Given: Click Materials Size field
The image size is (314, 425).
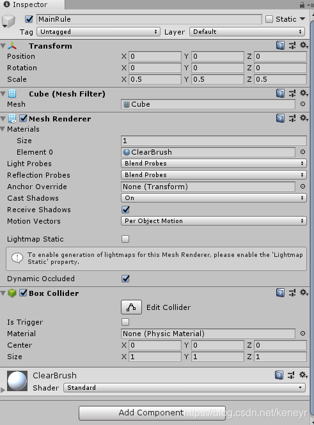Looking at the screenshot, I should [214, 141].
